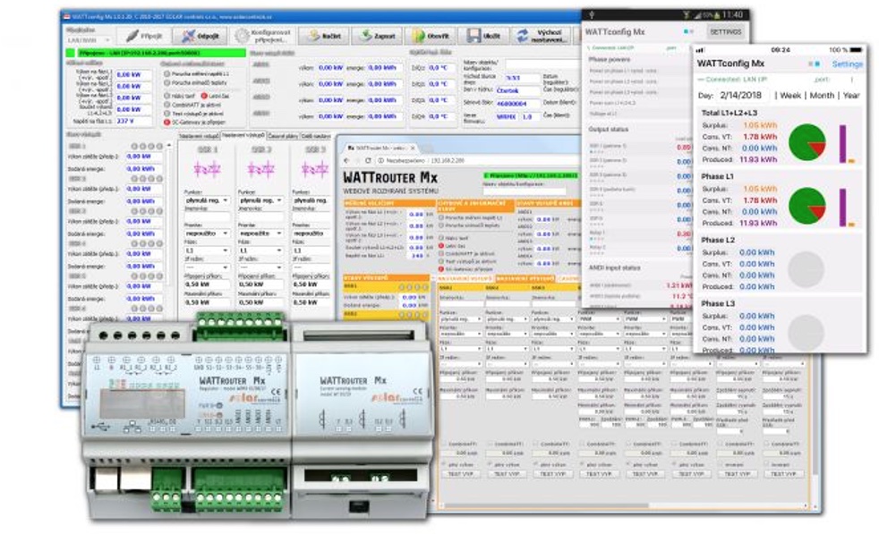The image size is (879, 534).
Task: Click Output status heading on Android app
Action: (x=609, y=130)
